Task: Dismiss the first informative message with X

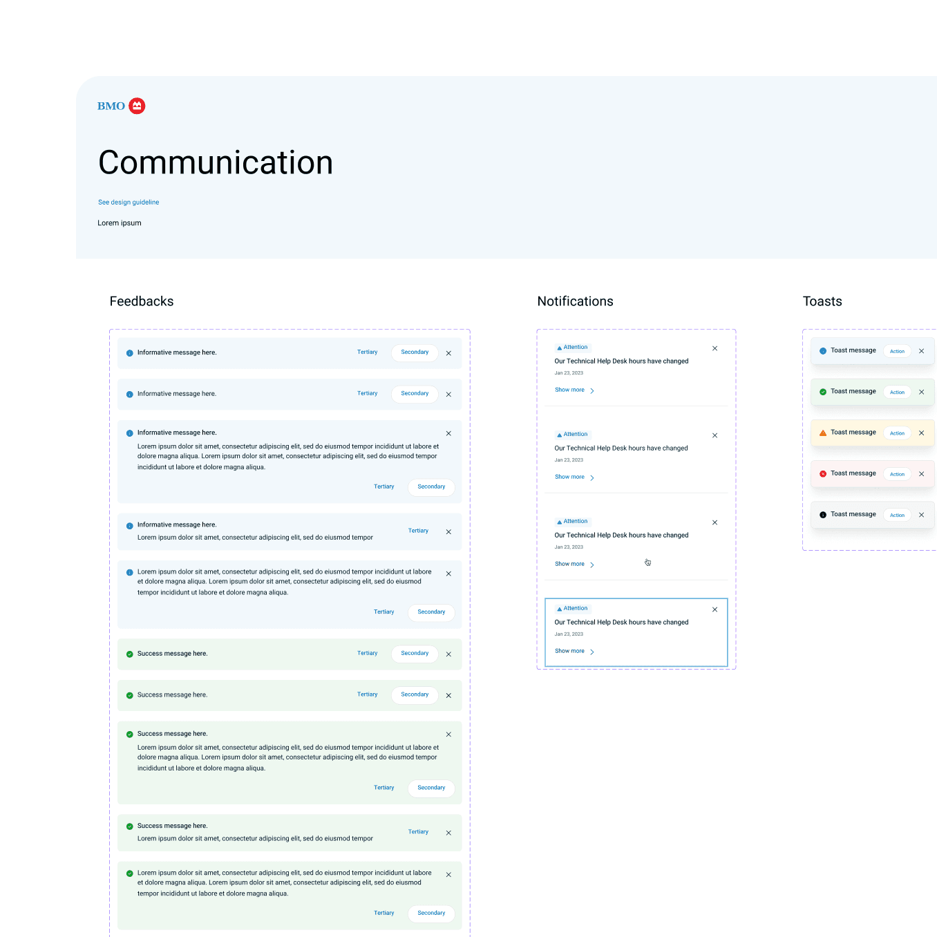Action: [448, 353]
